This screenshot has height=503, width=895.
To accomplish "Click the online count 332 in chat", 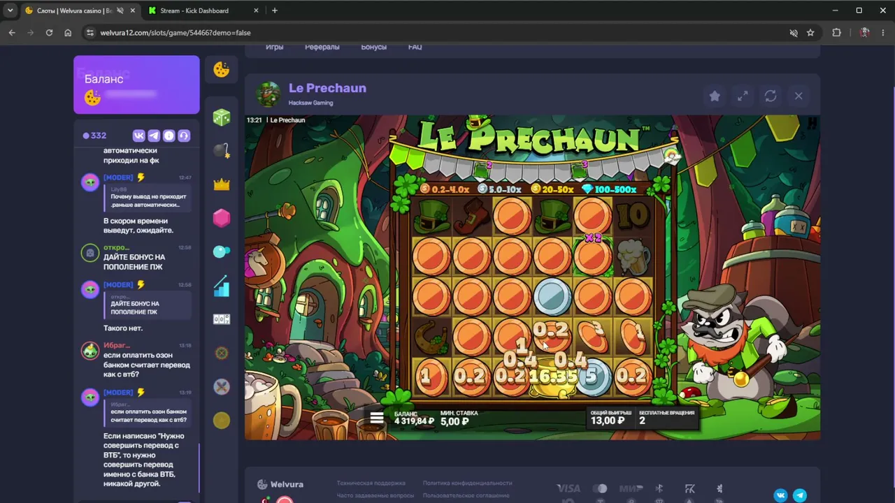I will (94, 136).
